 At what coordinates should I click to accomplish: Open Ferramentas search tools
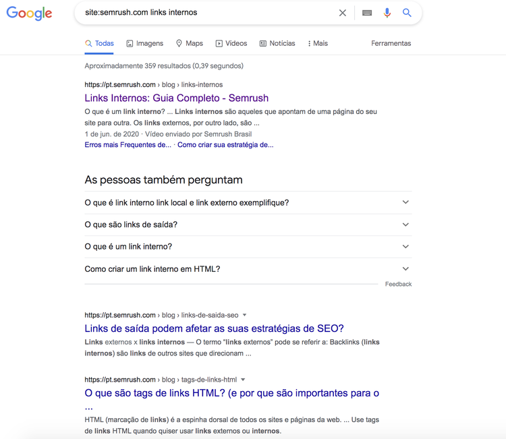tap(391, 44)
